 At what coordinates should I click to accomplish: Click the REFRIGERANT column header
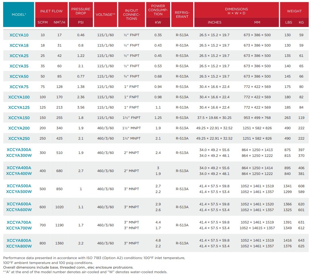182,15
